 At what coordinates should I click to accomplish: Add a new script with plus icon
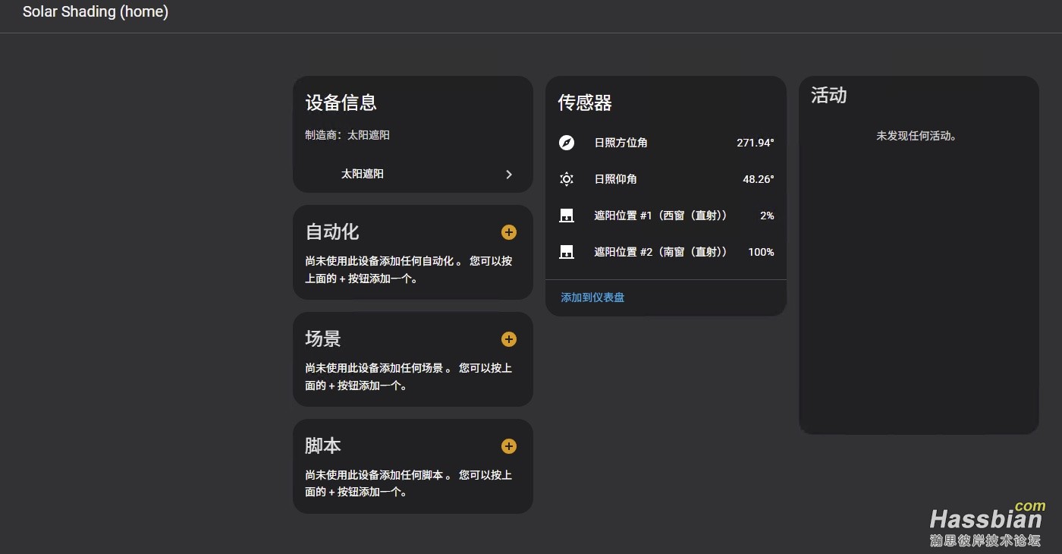[508, 446]
